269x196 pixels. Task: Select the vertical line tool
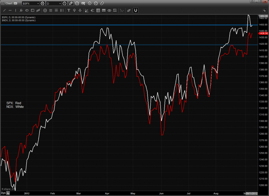click(16, 10)
